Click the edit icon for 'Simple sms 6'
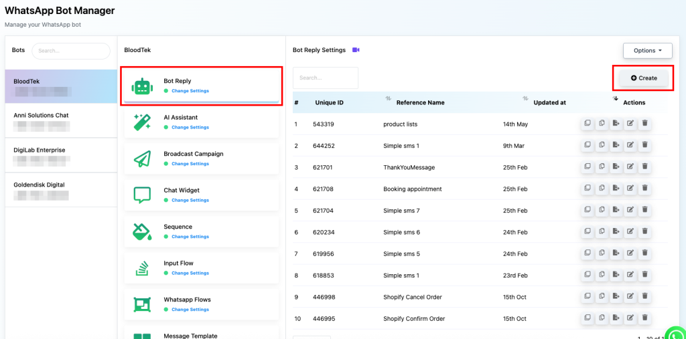 (x=630, y=232)
